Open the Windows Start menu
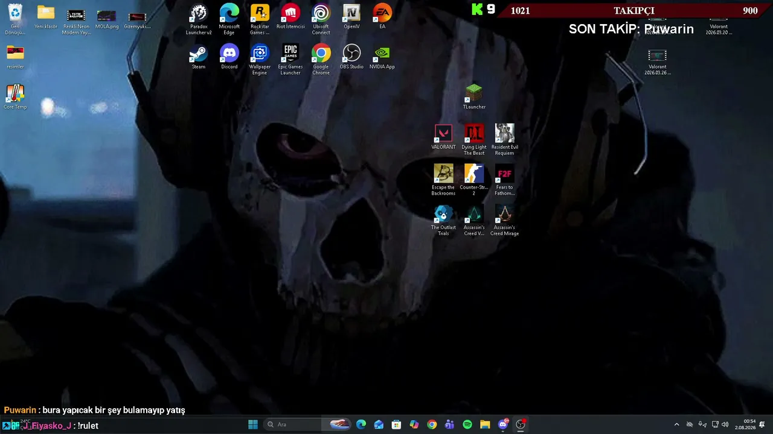 pyautogui.click(x=253, y=424)
